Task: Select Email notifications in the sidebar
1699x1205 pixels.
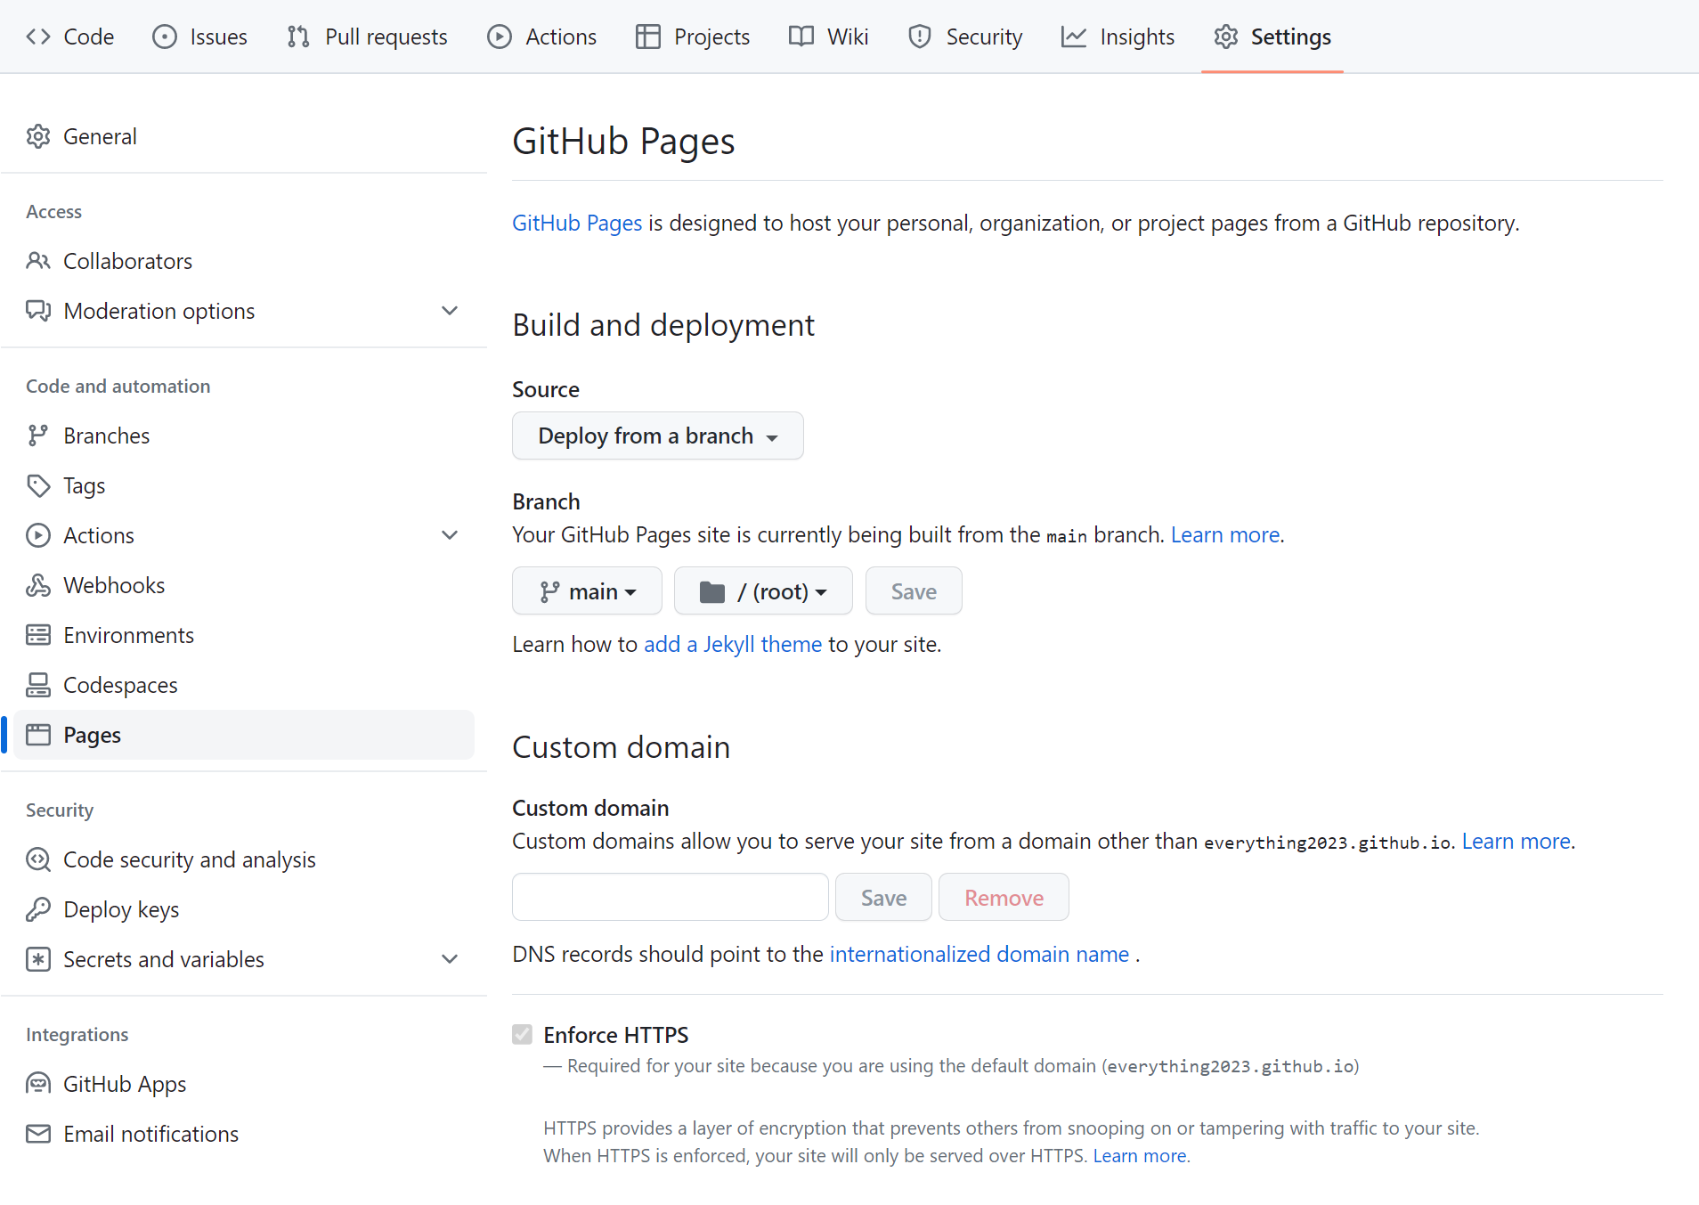Action: tap(244, 1134)
